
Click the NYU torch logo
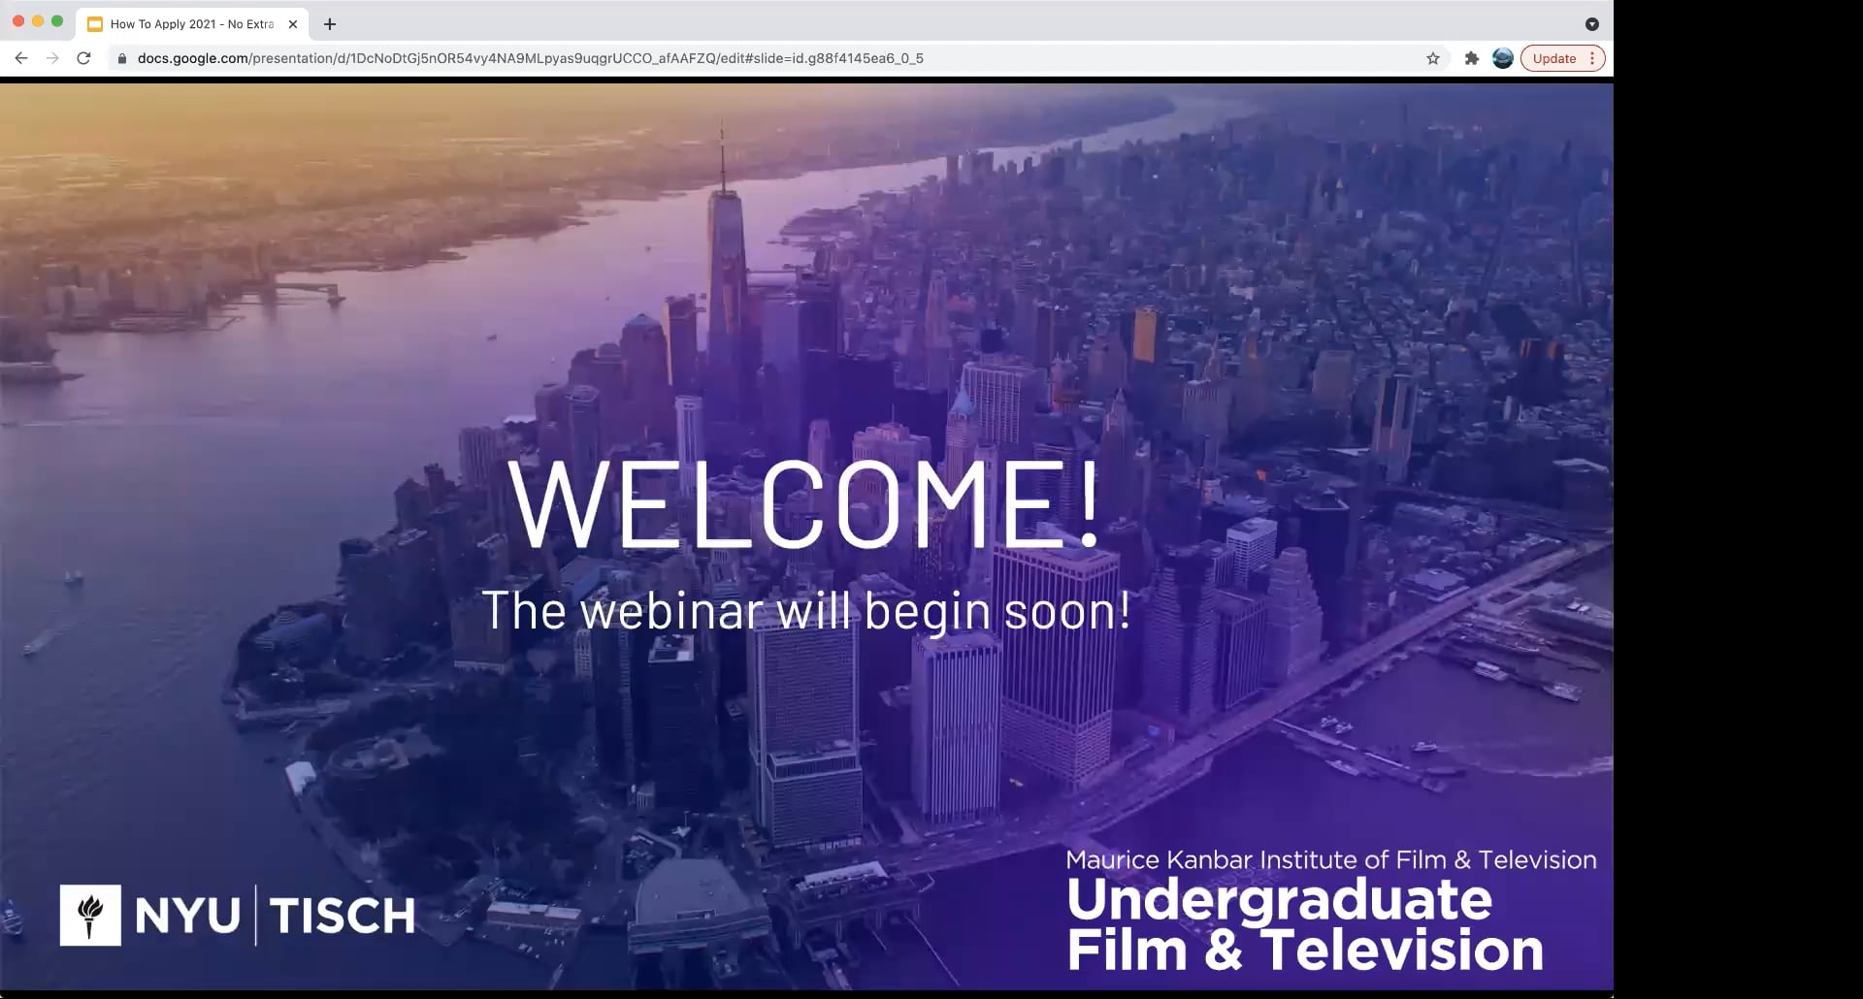90,915
